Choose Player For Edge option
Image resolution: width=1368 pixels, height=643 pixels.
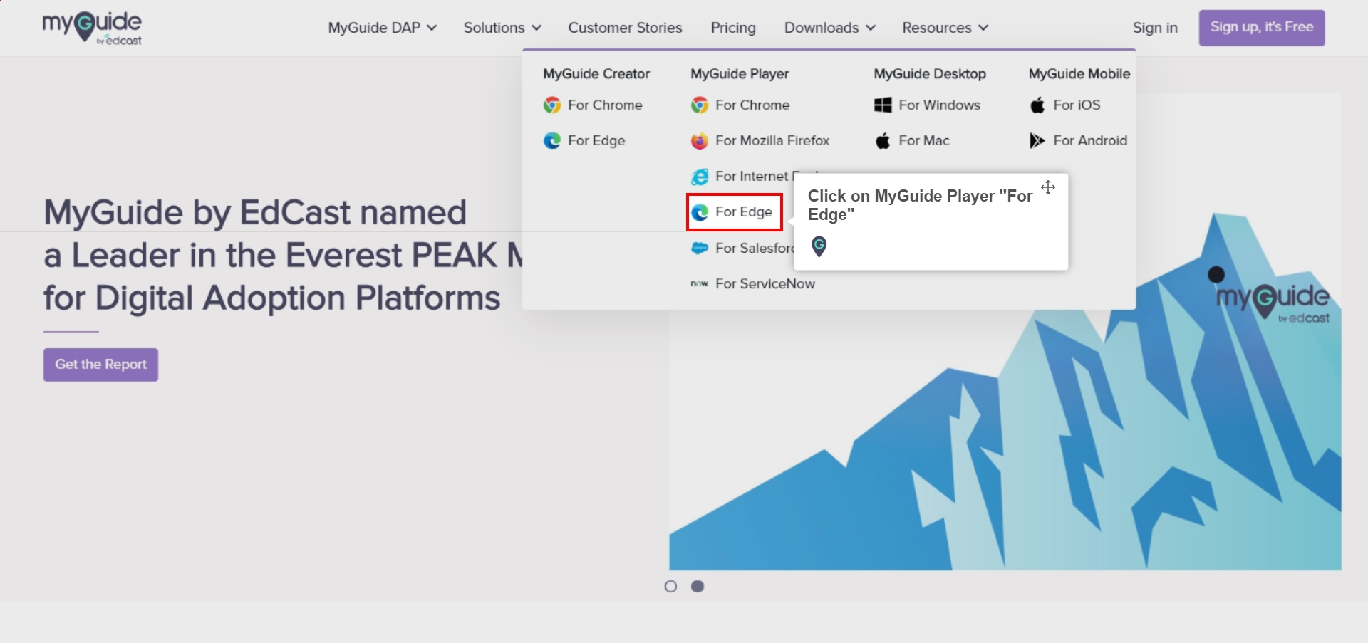pos(735,212)
